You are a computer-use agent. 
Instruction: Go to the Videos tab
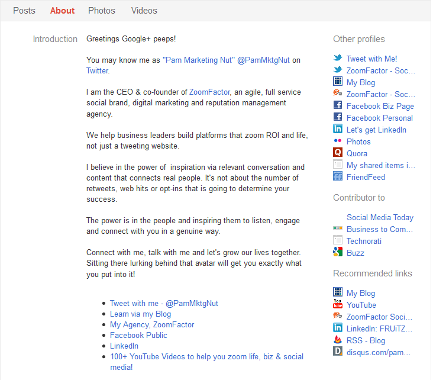pos(144,11)
